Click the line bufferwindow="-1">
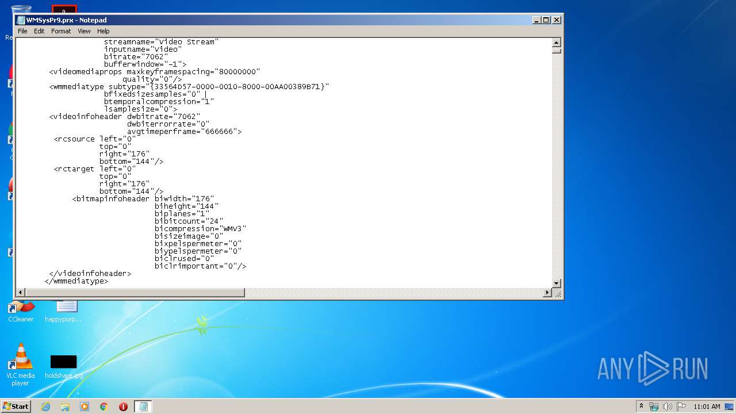This screenshot has height=414, width=736. click(145, 64)
